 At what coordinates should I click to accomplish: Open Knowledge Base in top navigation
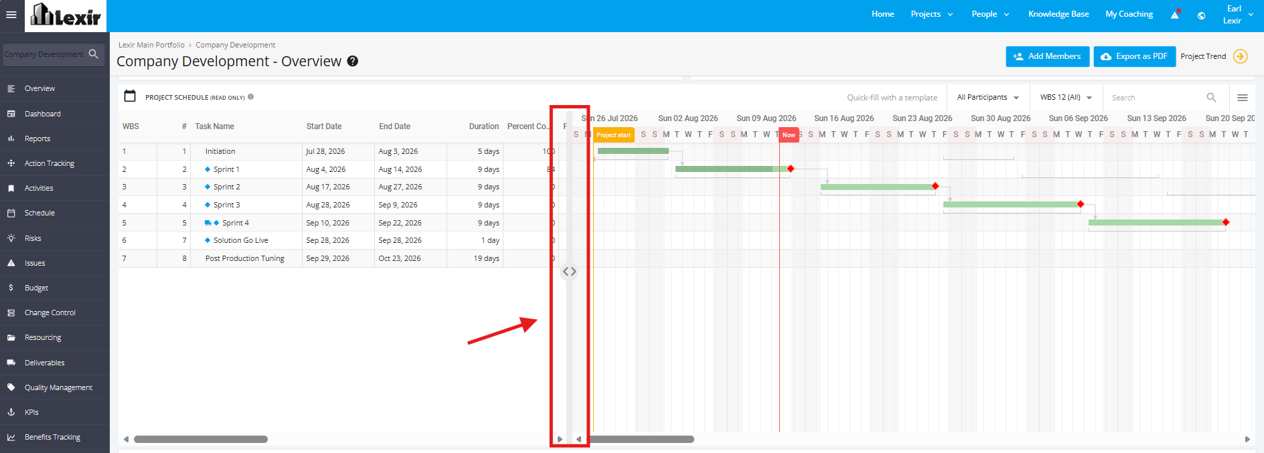(1058, 14)
